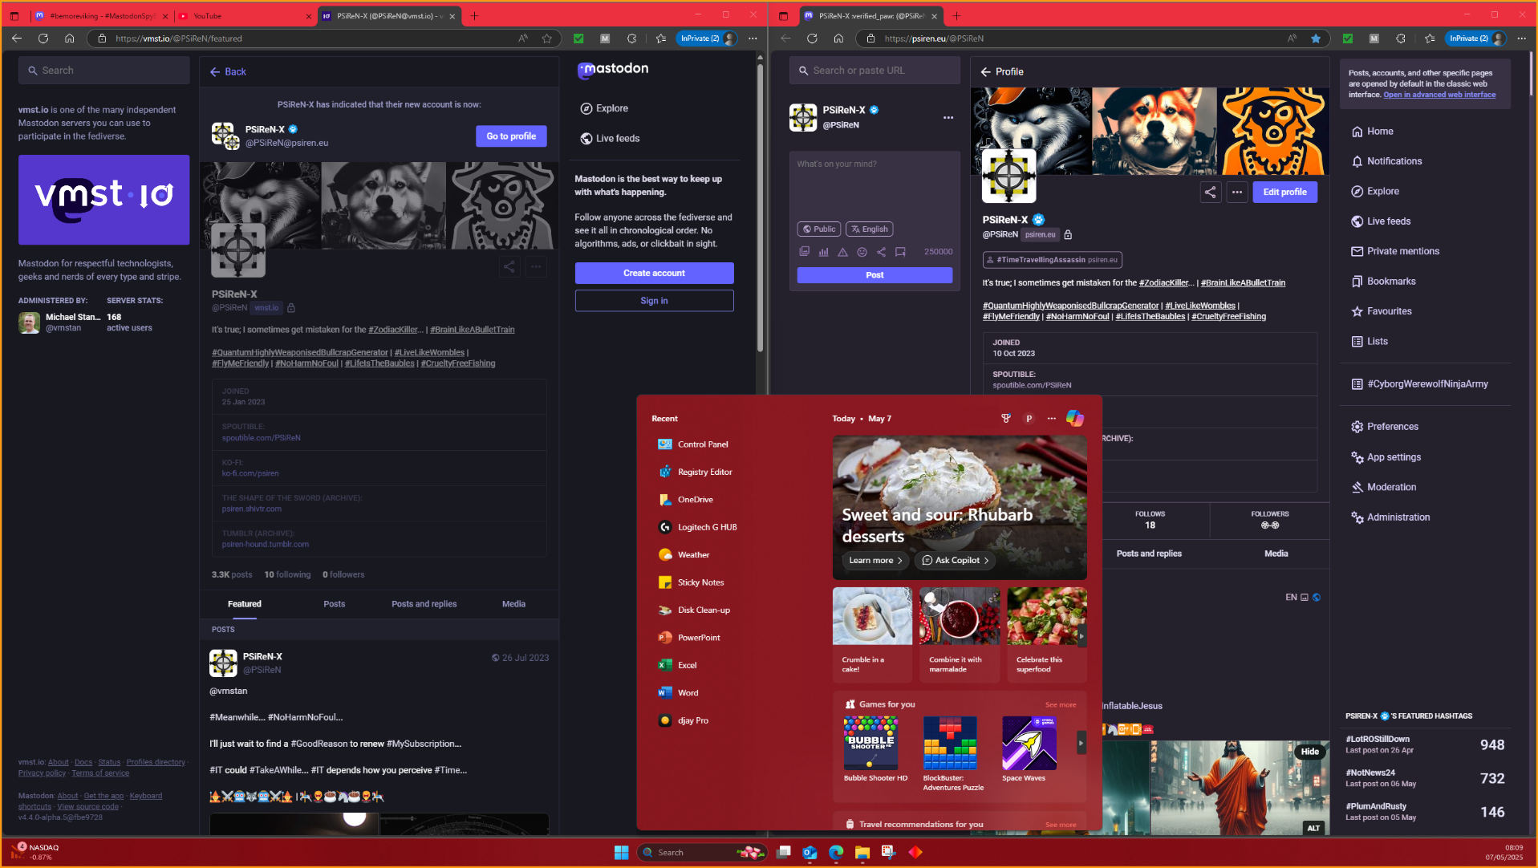Open the Posts and replies tab on vmst.io

[x=424, y=604]
